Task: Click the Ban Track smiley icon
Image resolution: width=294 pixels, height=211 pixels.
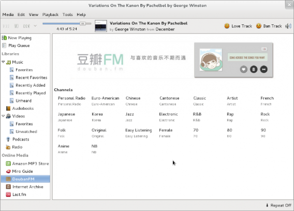Action: [x=259, y=26]
